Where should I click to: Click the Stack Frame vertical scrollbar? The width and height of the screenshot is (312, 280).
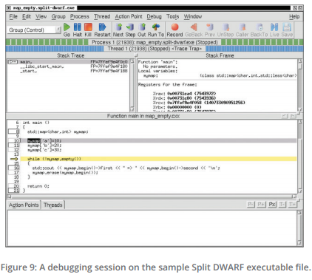click(300, 85)
